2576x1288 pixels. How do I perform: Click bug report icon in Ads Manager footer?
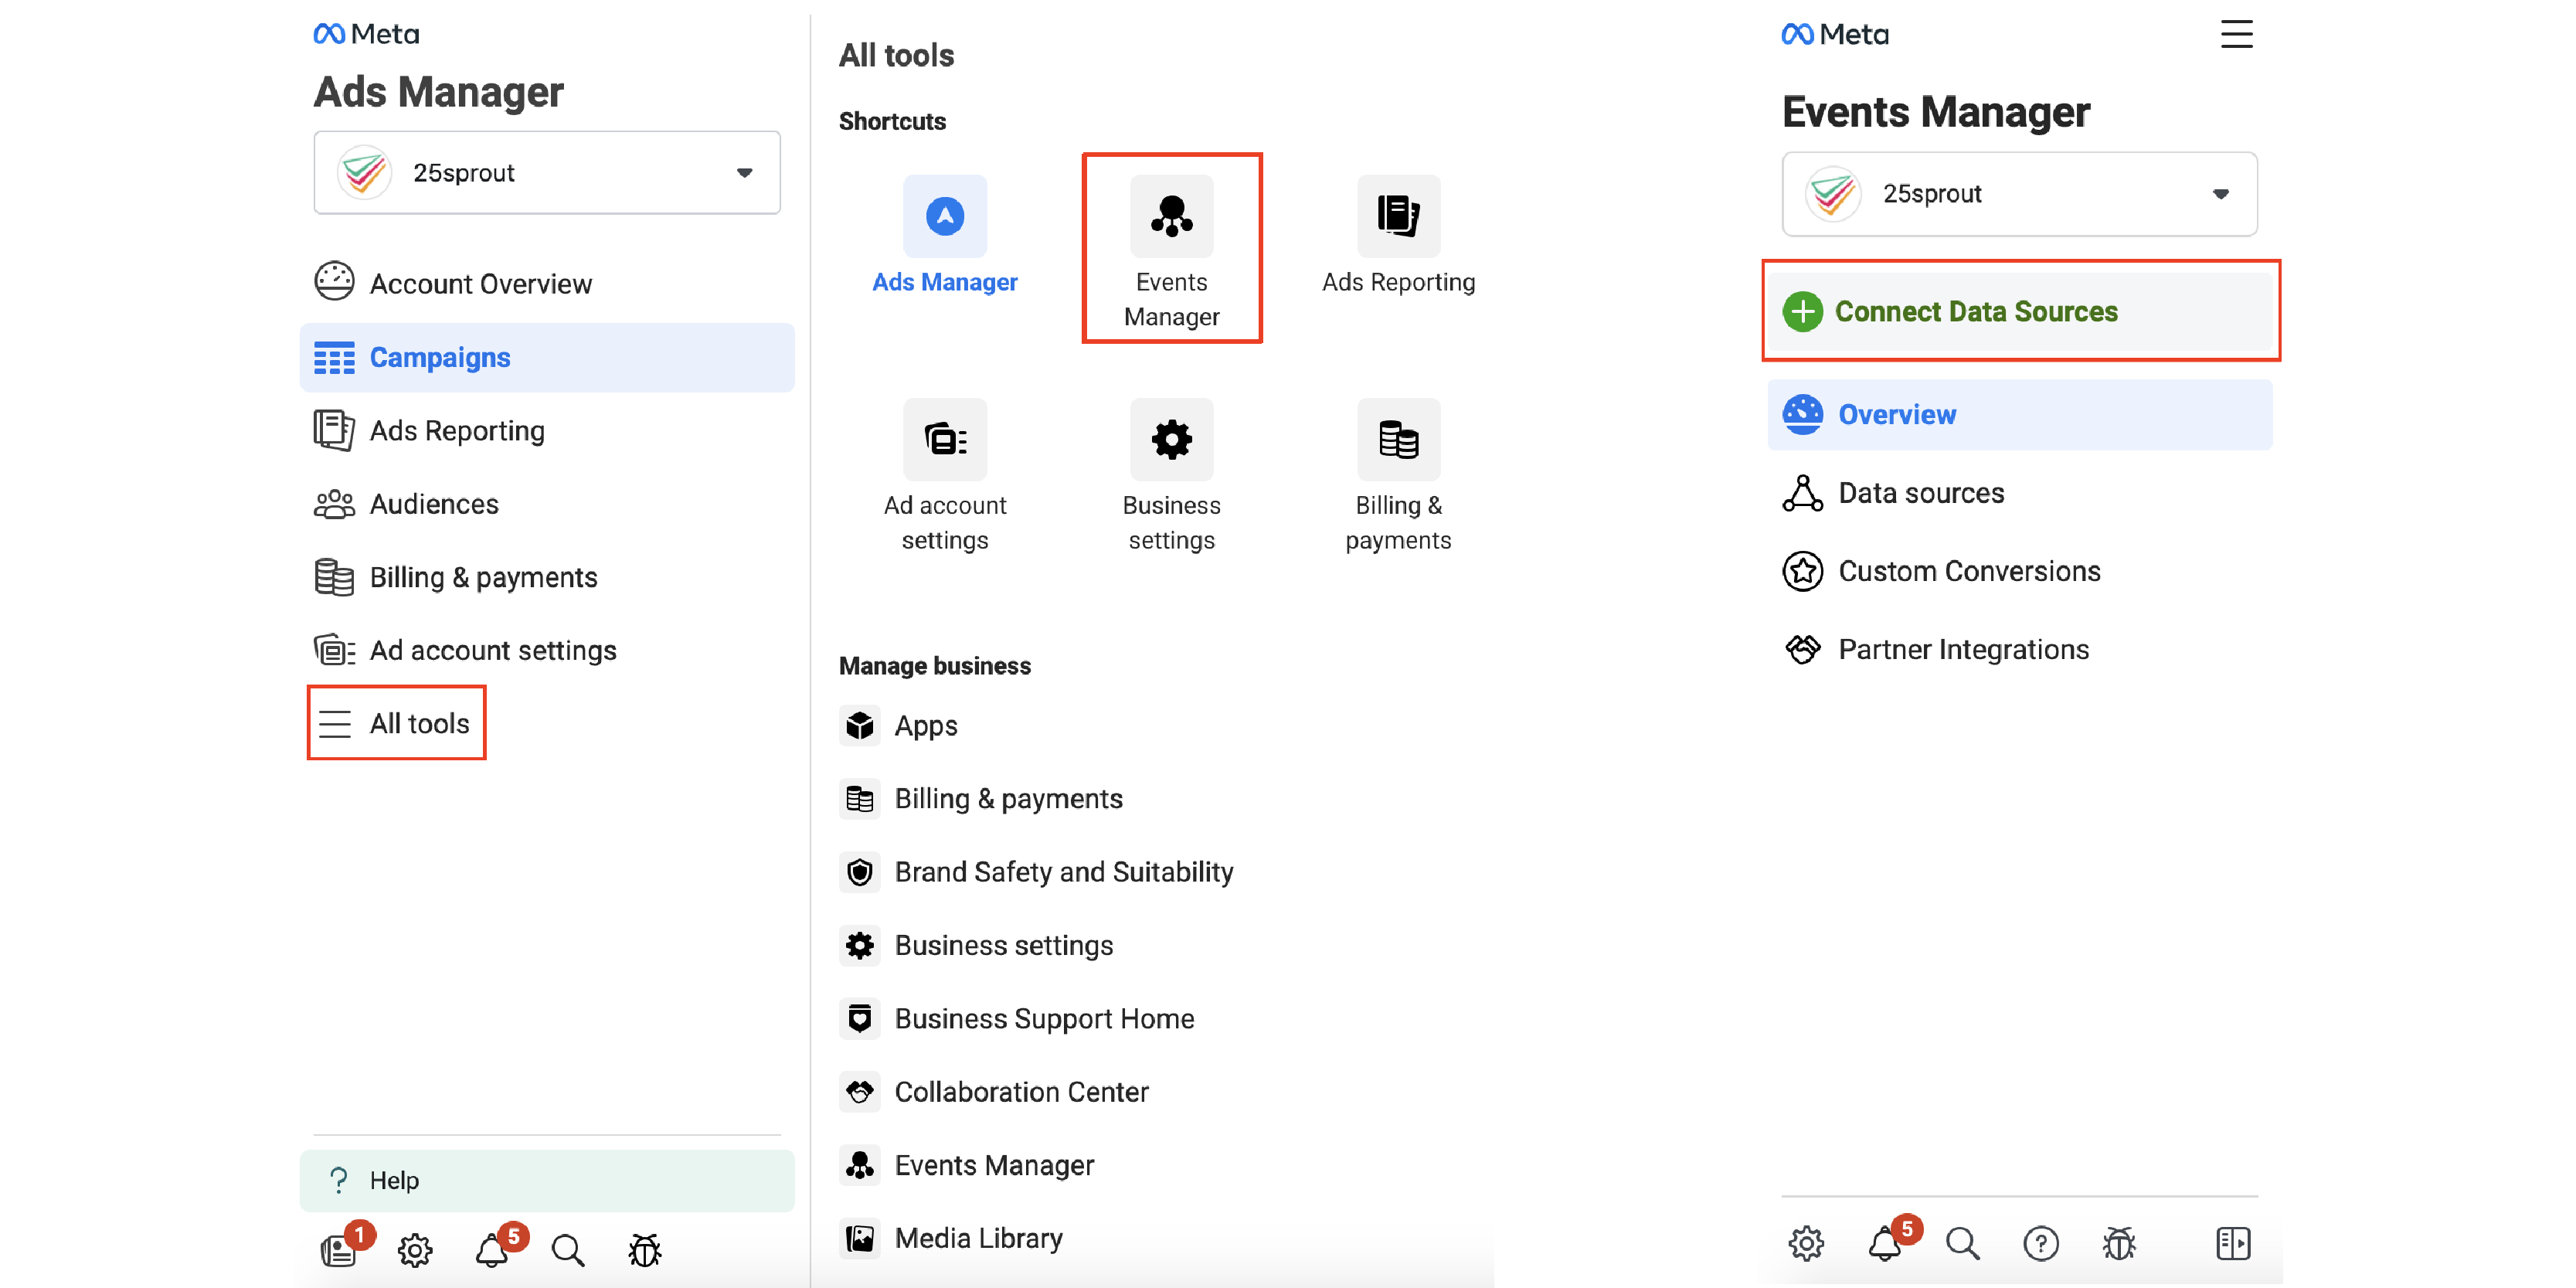point(645,1250)
